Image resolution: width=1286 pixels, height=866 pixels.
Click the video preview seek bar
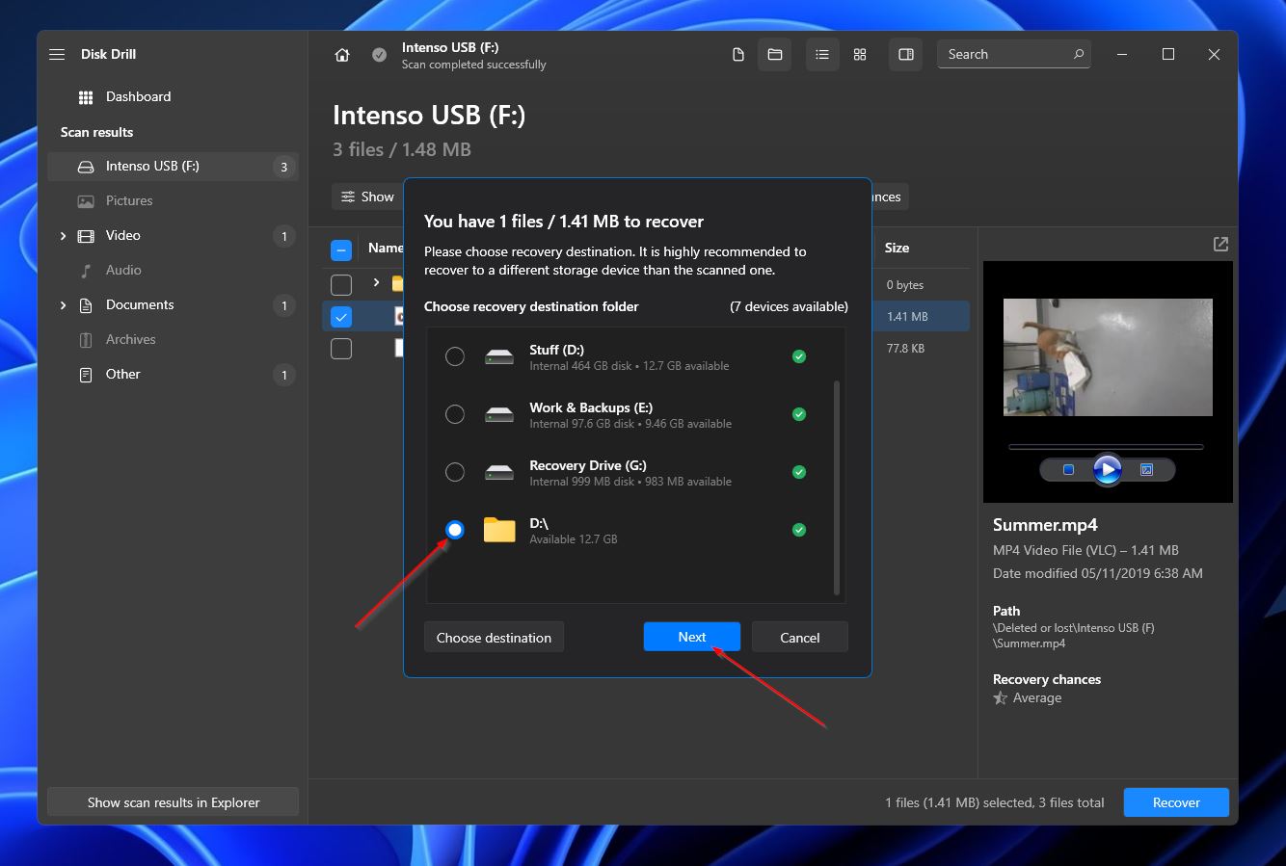point(1106,447)
